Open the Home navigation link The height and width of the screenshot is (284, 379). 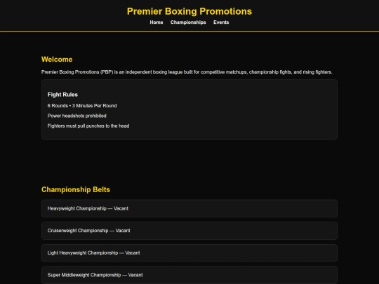point(157,22)
